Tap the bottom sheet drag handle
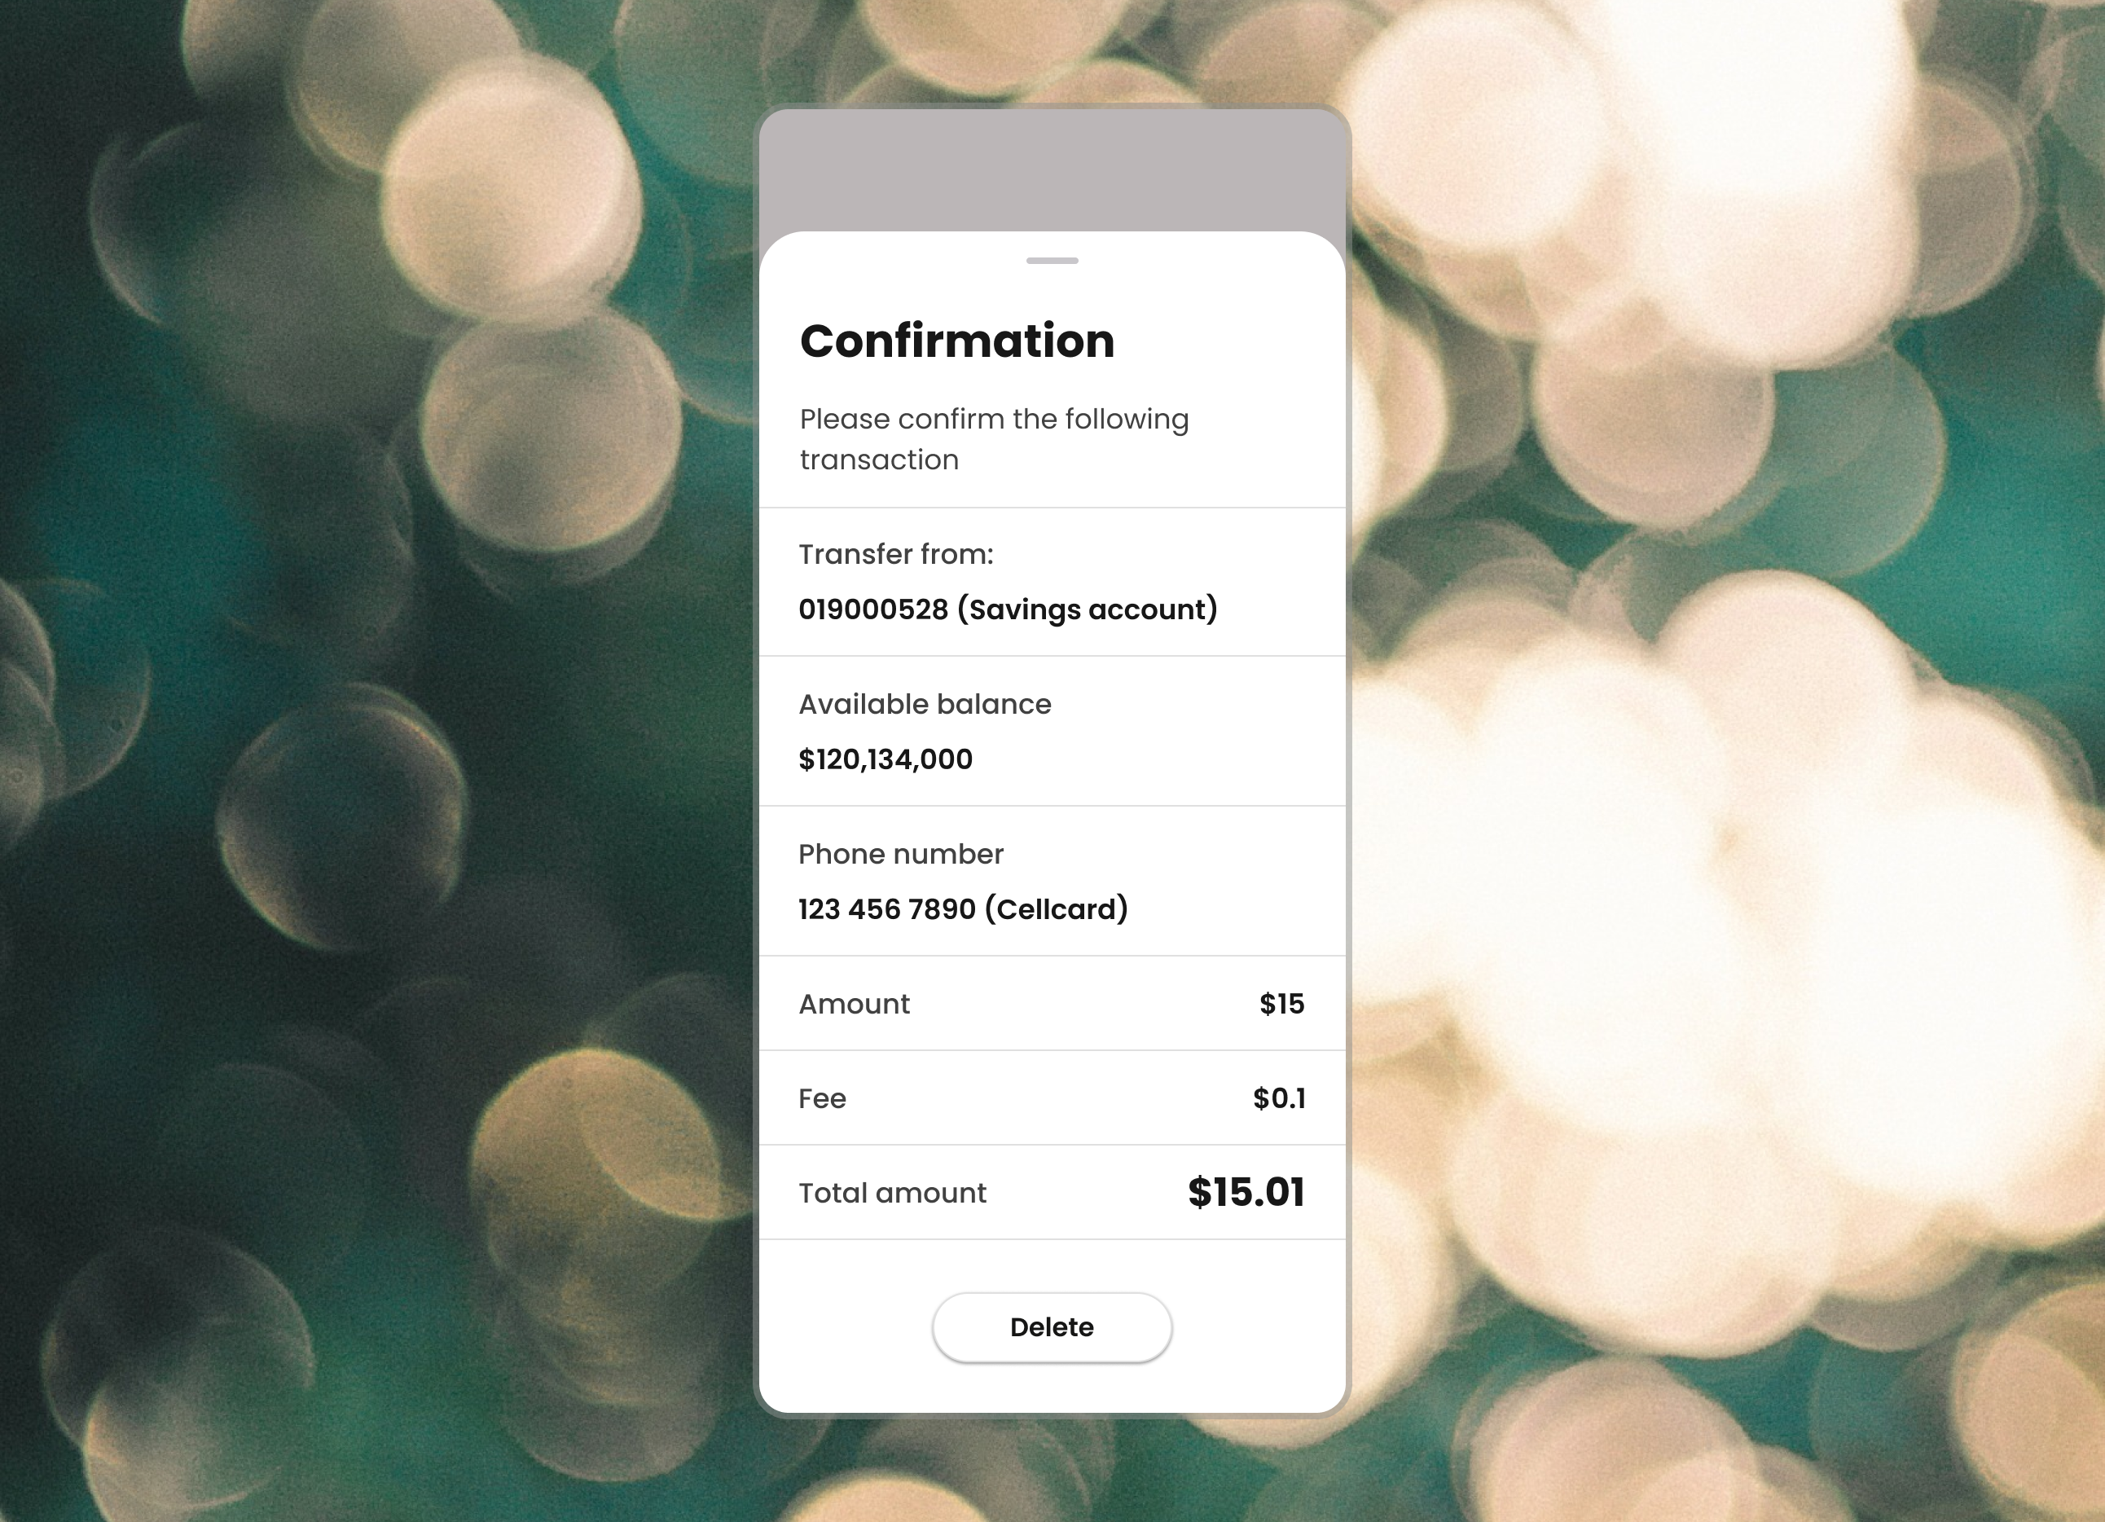The width and height of the screenshot is (2105, 1522). coord(1052,261)
